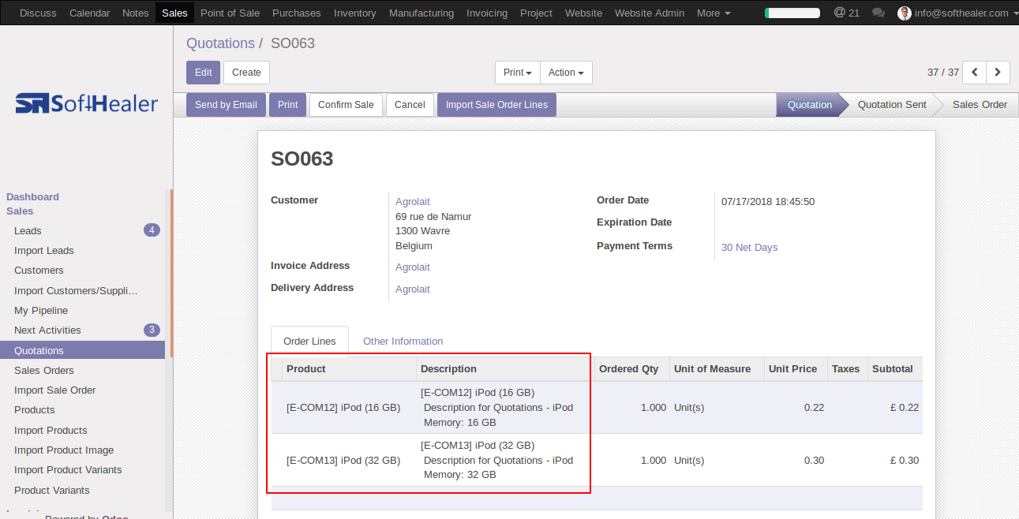Click the user avatar icon
This screenshot has width=1019, height=519.
tap(905, 13)
